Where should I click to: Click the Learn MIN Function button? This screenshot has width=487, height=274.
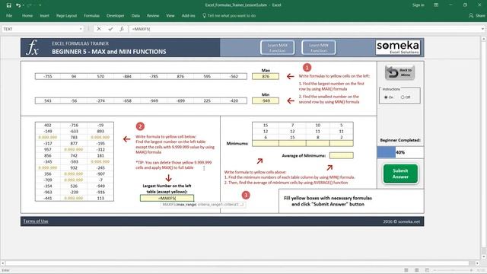(x=319, y=47)
